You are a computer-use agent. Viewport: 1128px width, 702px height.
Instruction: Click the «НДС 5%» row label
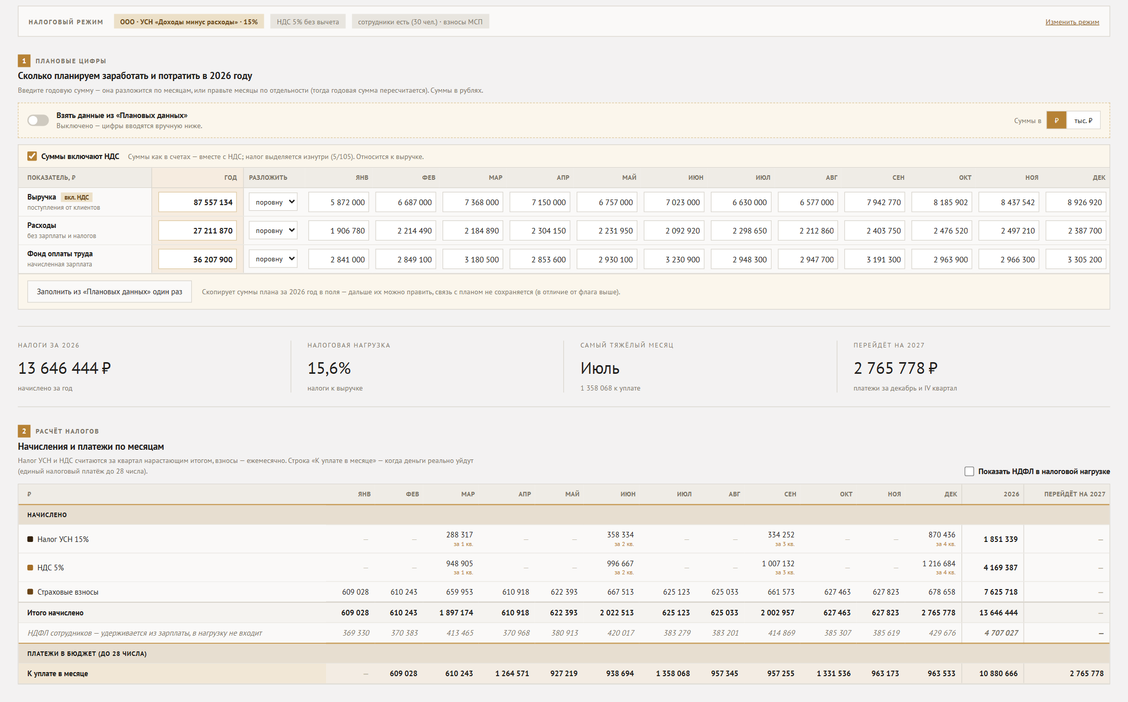click(51, 568)
